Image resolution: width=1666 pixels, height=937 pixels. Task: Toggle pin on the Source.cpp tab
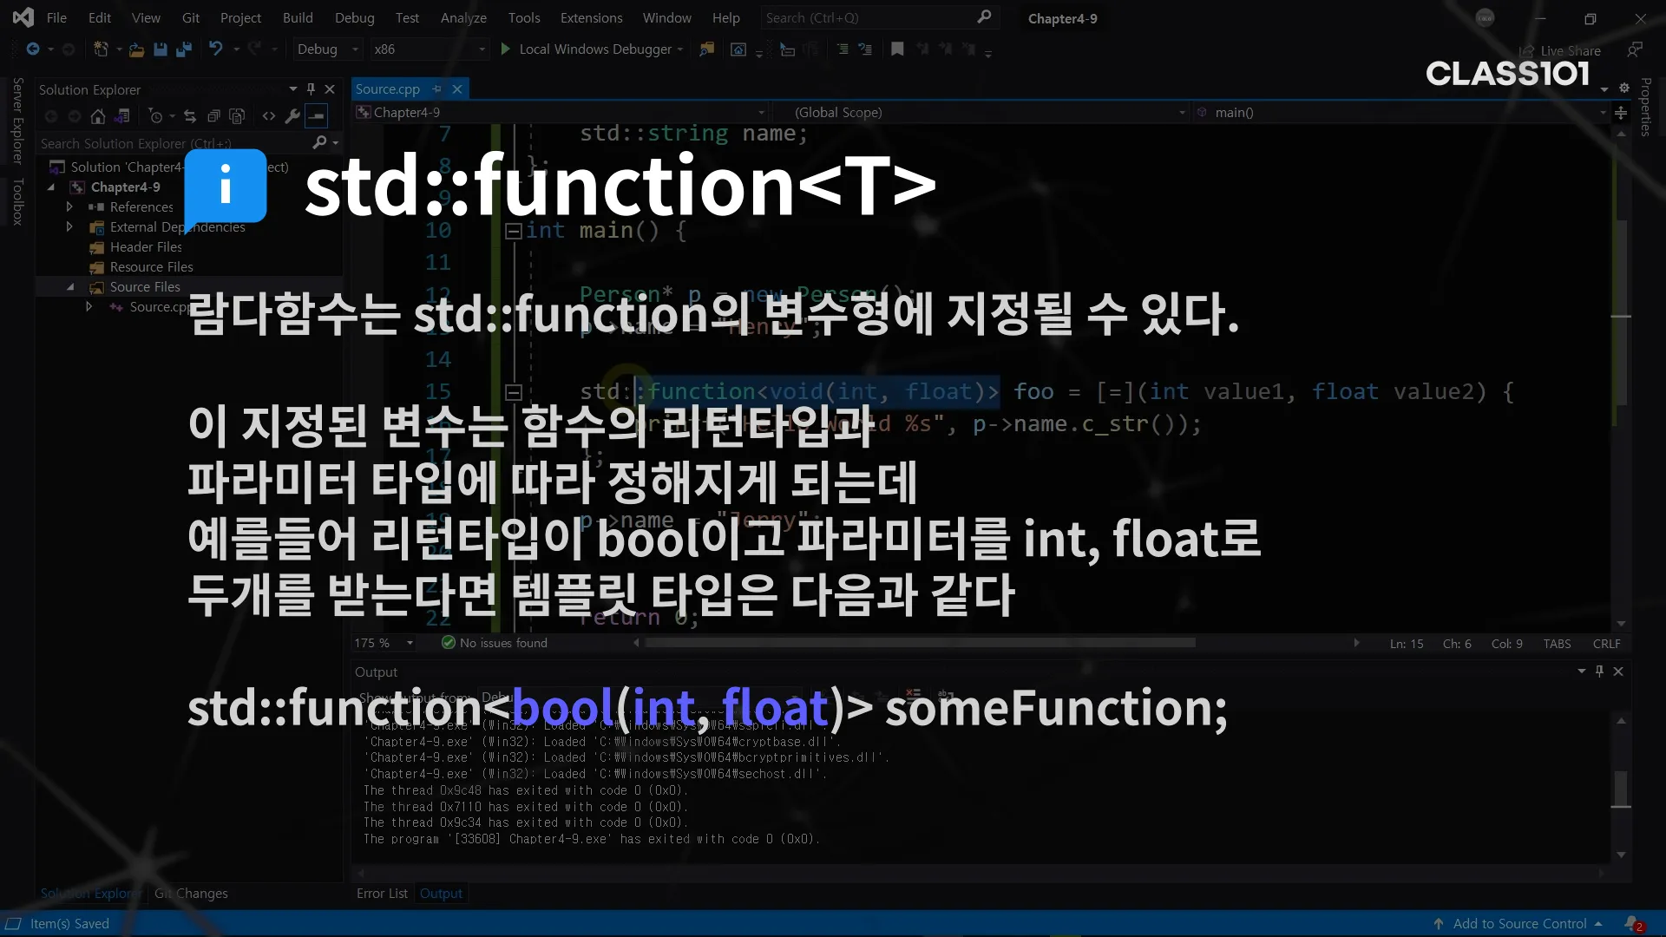(437, 89)
